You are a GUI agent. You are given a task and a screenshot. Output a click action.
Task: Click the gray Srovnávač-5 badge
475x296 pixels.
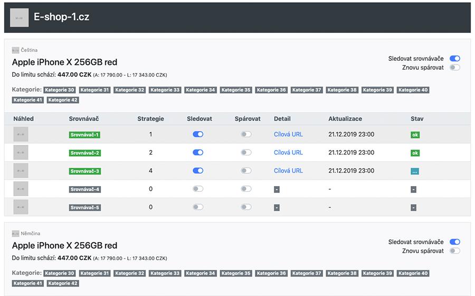point(85,207)
